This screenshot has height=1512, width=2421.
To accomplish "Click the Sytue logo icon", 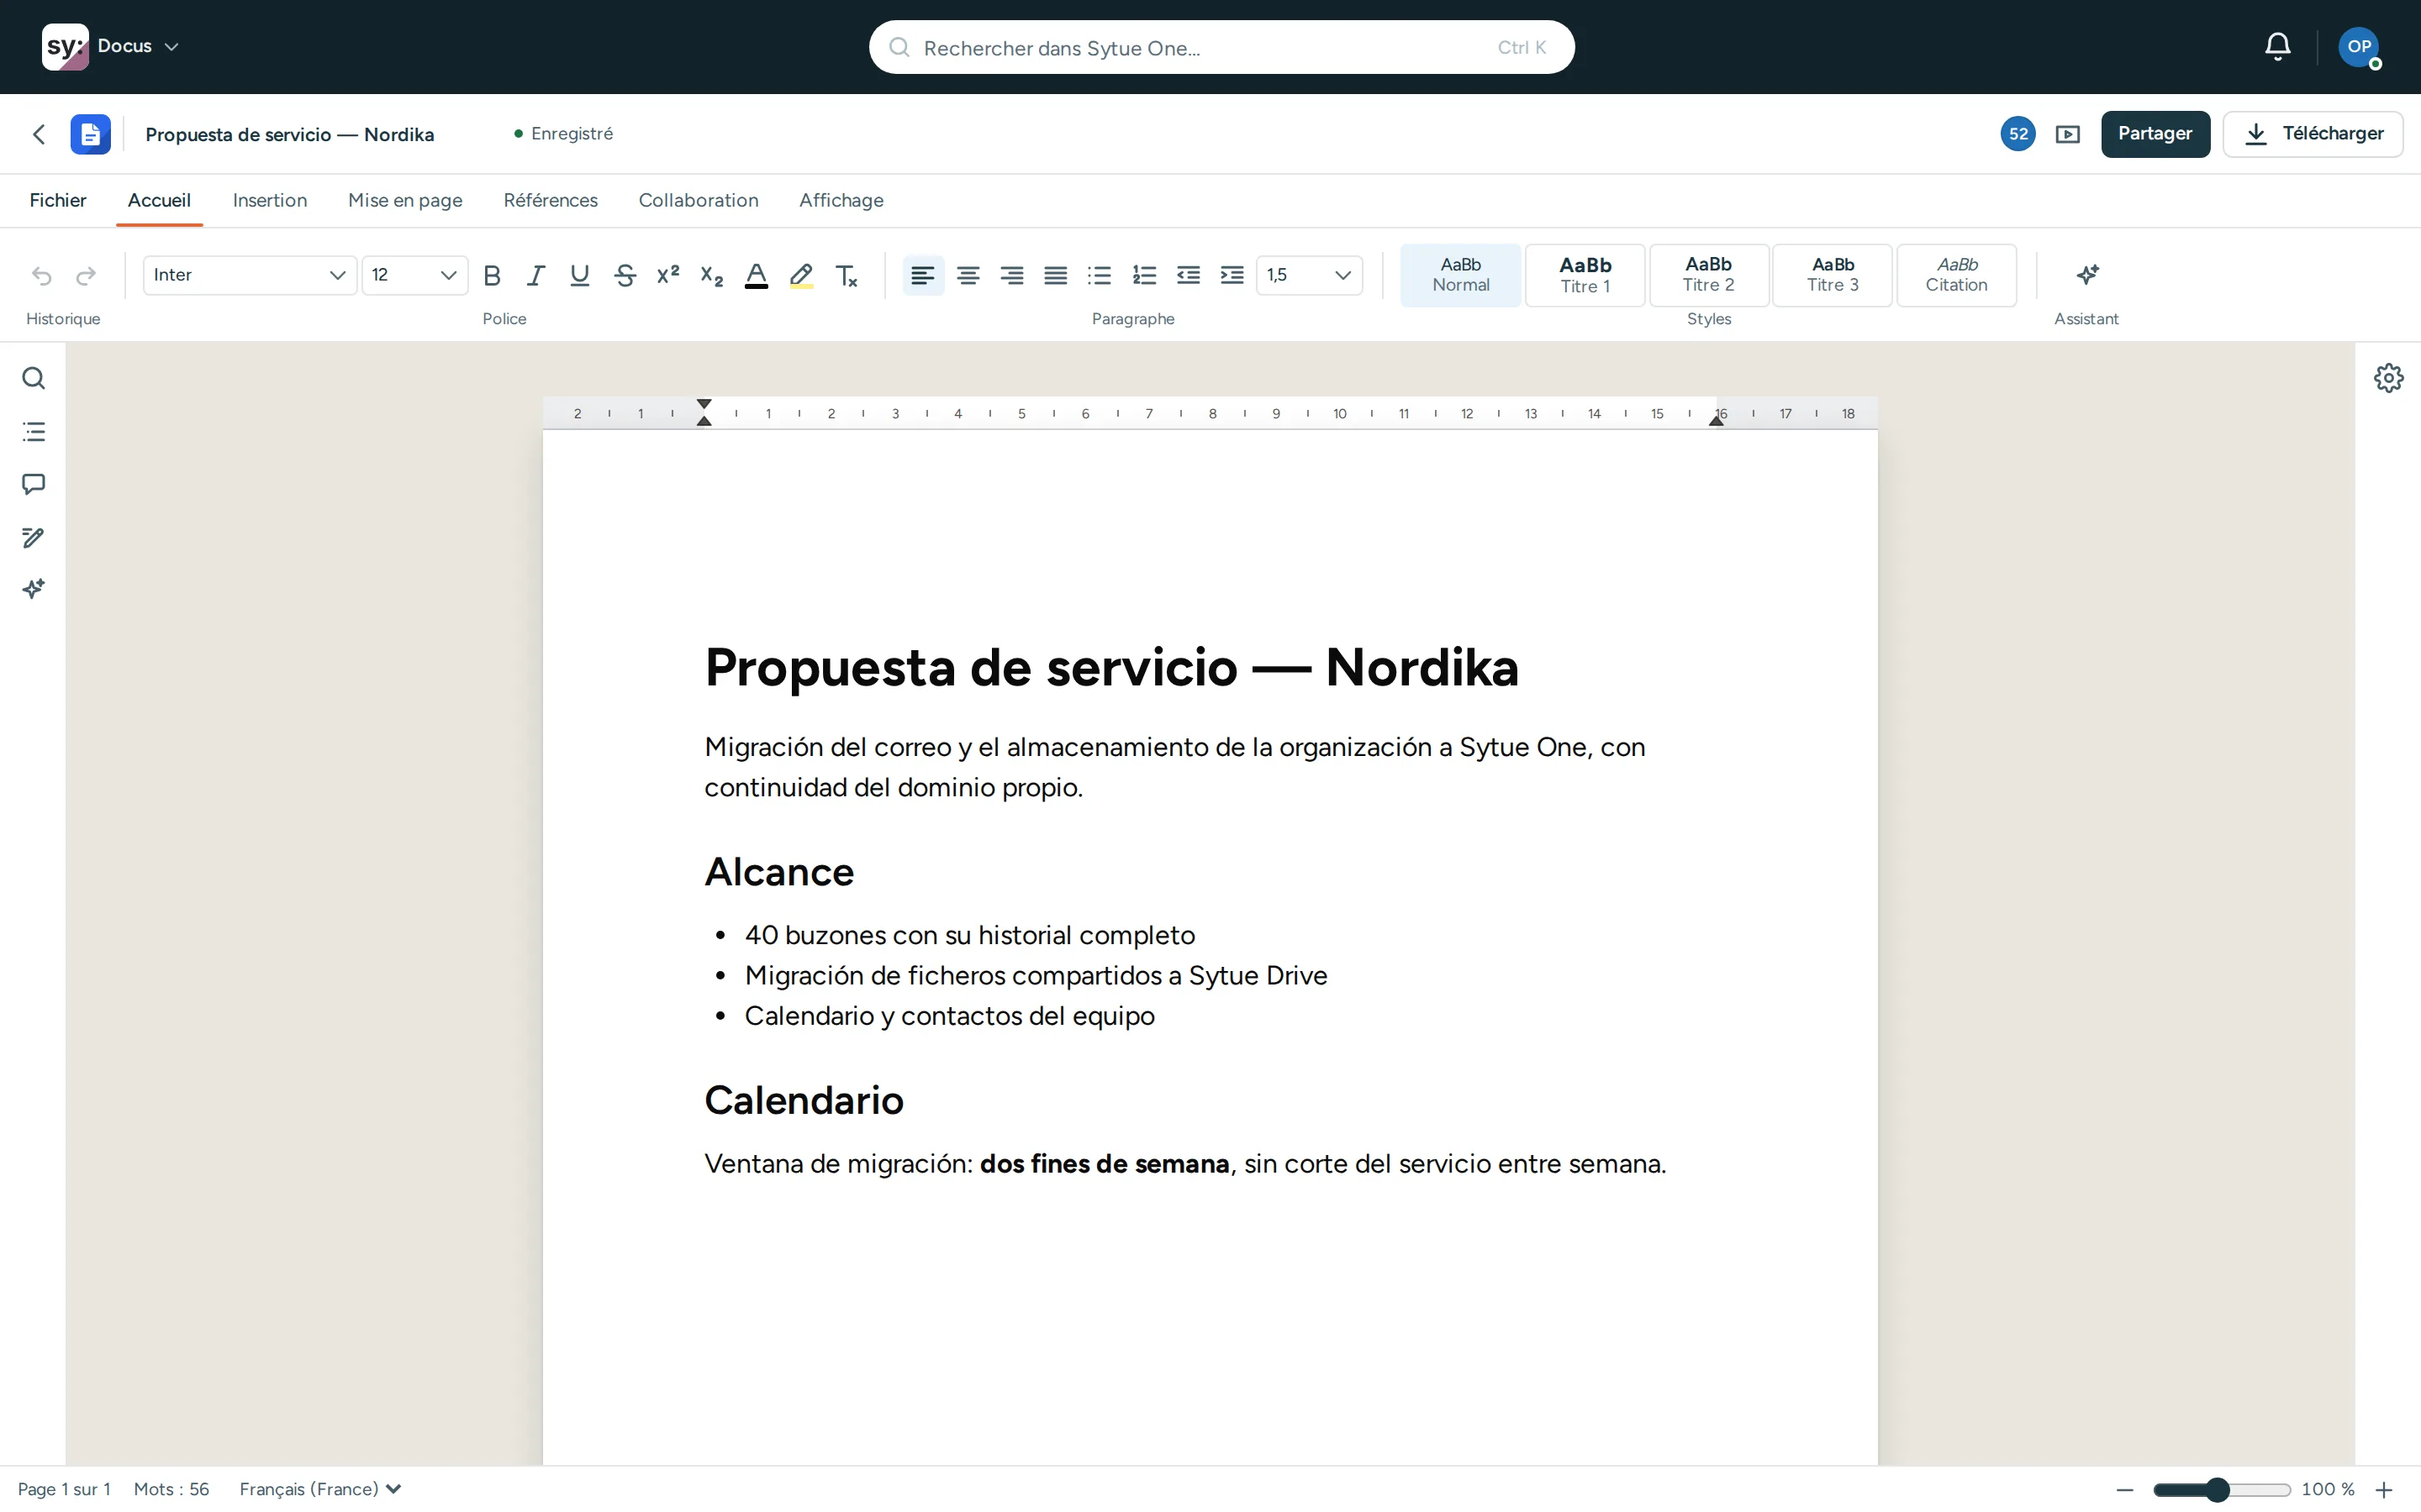I will click(65, 46).
